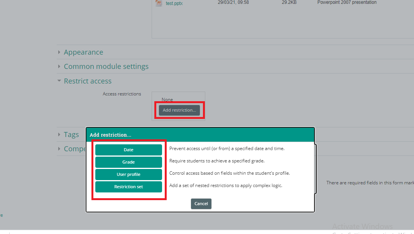Select the User profile restriction
The height and width of the screenshot is (234, 414).
tap(128, 174)
